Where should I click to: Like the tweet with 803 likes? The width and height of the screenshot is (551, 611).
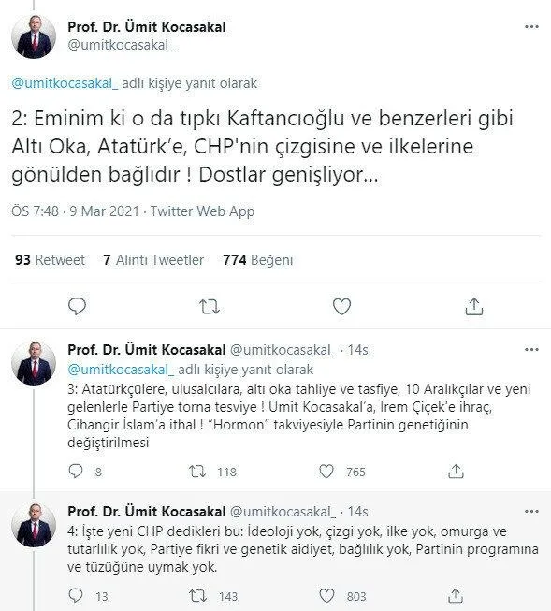[x=326, y=596]
